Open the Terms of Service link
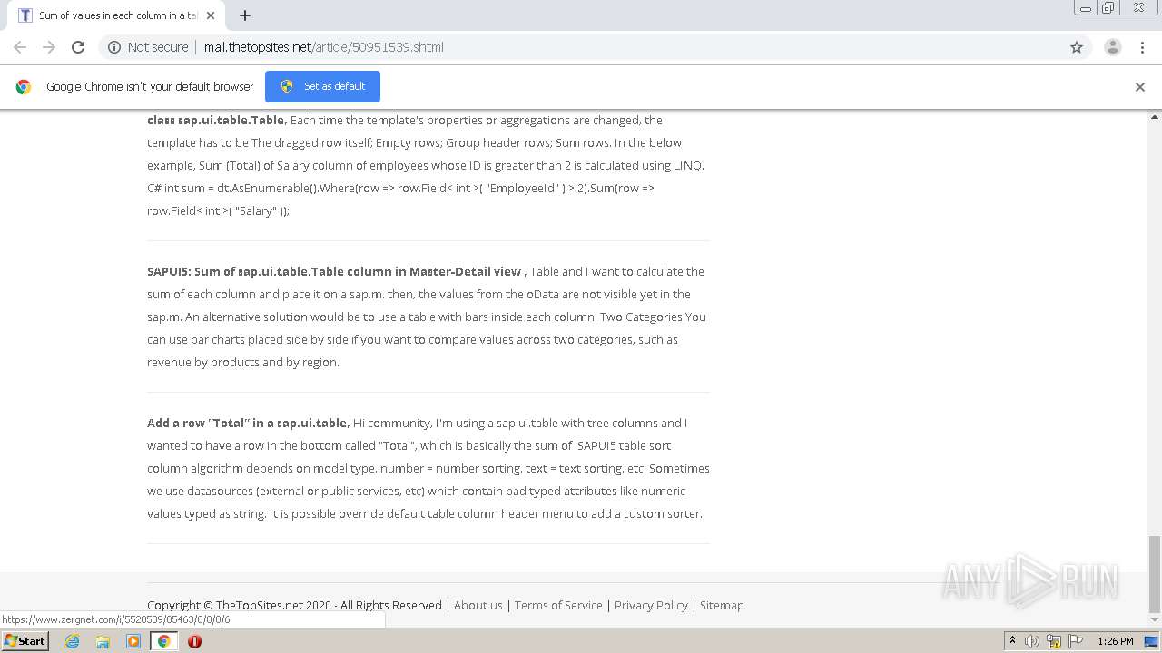1162x653 pixels. (558, 605)
